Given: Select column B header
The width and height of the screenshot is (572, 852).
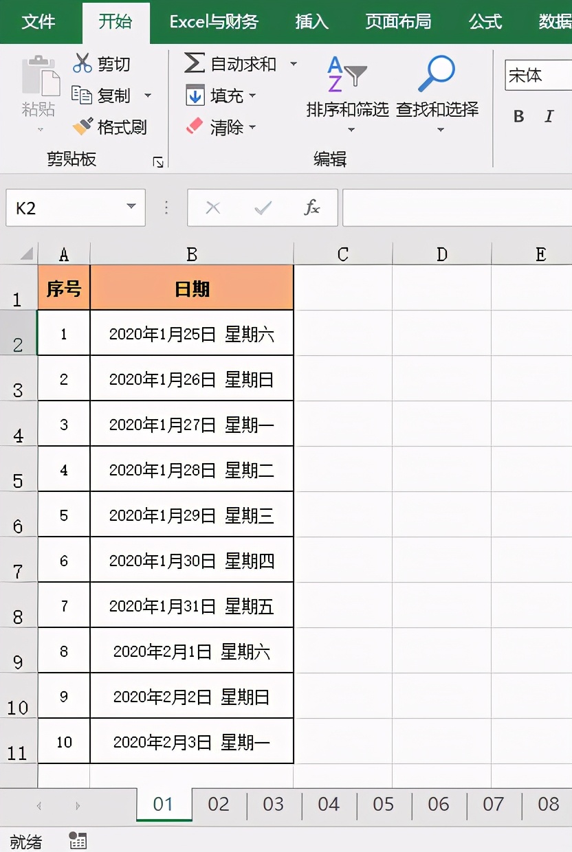Looking at the screenshot, I should point(192,254).
